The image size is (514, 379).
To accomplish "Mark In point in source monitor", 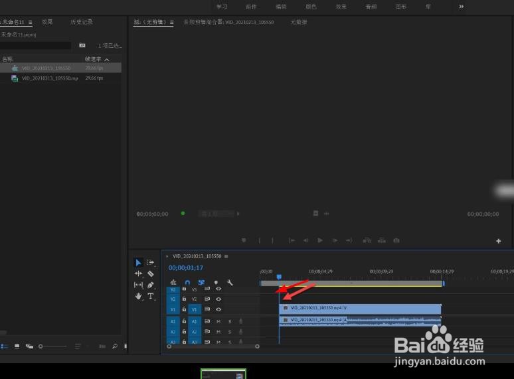I will coord(259,240).
